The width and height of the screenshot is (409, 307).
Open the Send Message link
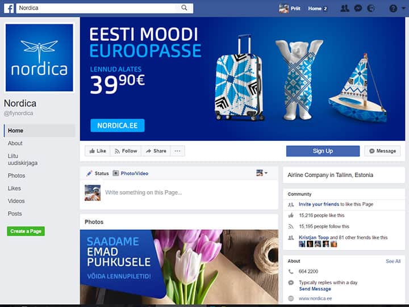(x=315, y=289)
